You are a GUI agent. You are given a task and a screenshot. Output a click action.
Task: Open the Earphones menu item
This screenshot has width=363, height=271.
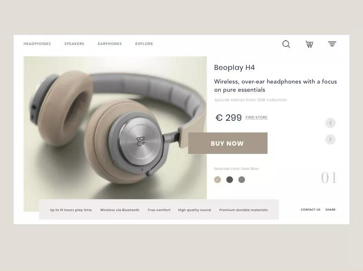[110, 44]
